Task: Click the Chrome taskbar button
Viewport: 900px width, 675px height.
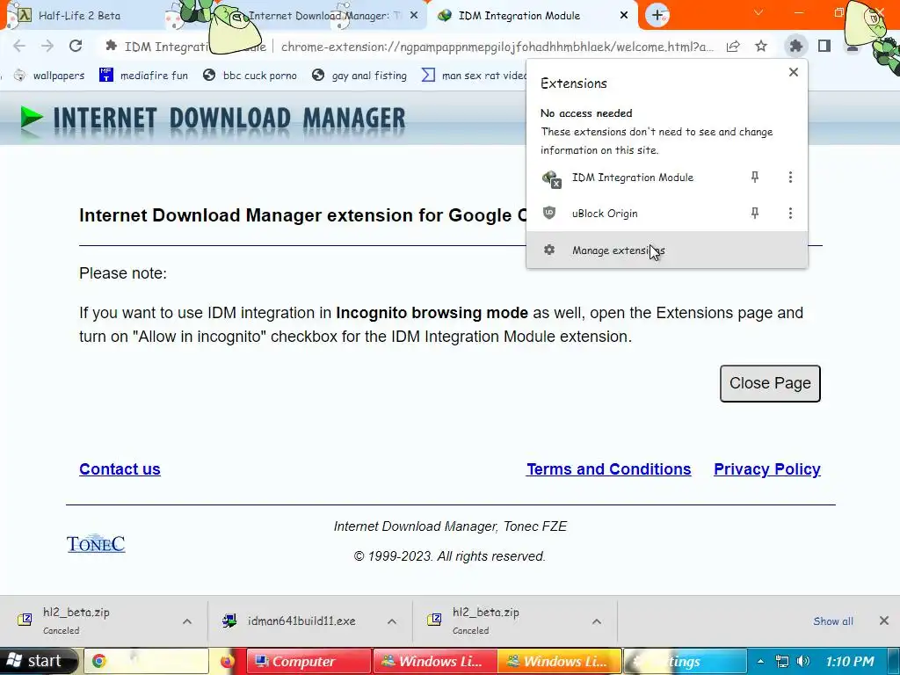Action: tap(147, 661)
